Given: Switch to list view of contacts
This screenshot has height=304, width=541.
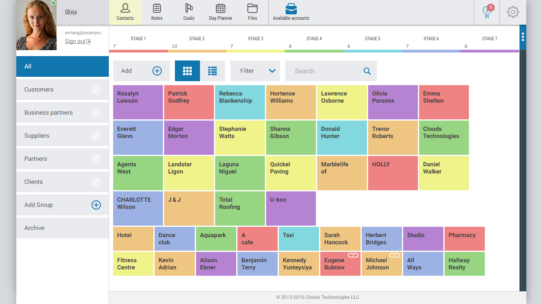Looking at the screenshot, I should (212, 70).
